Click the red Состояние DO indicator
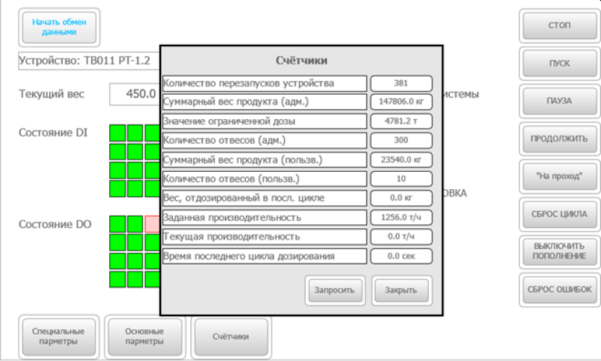Image resolution: width=601 pixels, height=361 pixels. (x=152, y=224)
